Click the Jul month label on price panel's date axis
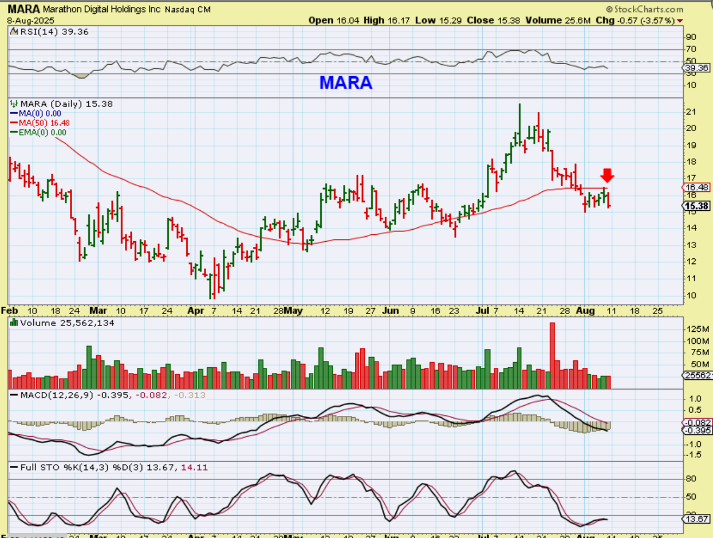This screenshot has height=538, width=713. (x=482, y=311)
